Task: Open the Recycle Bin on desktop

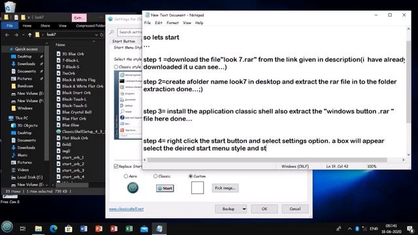Action: pos(10,7)
